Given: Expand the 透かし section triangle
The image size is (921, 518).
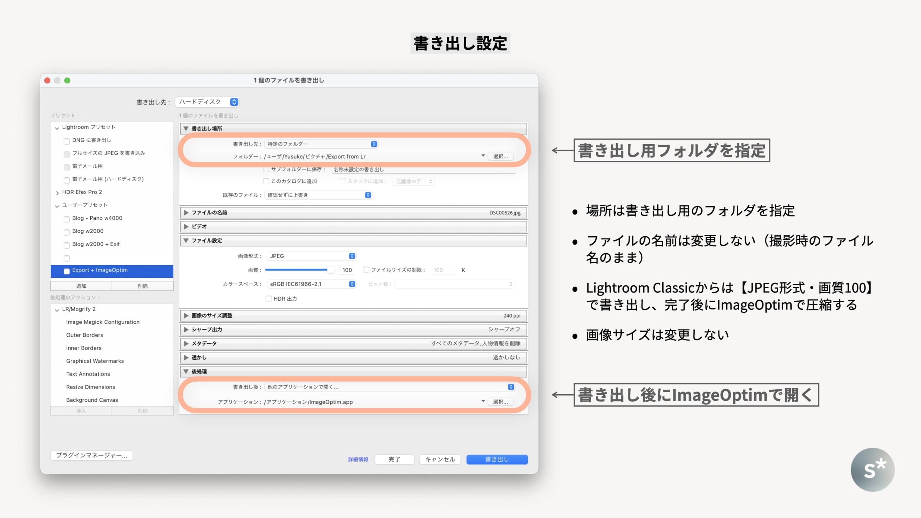Looking at the screenshot, I should [186, 358].
